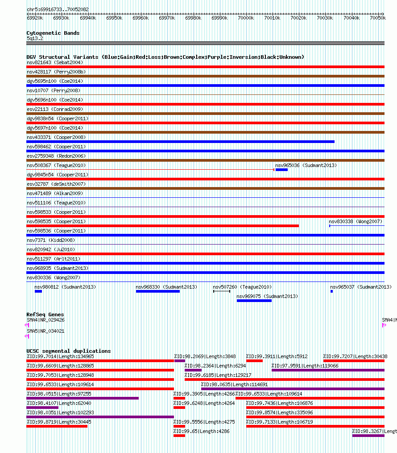Open duplication %ID:98.2069|Length:3848
This screenshot has width=397, height=453.
point(205,356)
